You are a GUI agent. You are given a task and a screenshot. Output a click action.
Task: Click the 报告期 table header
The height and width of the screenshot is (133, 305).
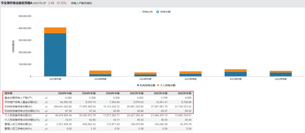[x=8, y=93]
